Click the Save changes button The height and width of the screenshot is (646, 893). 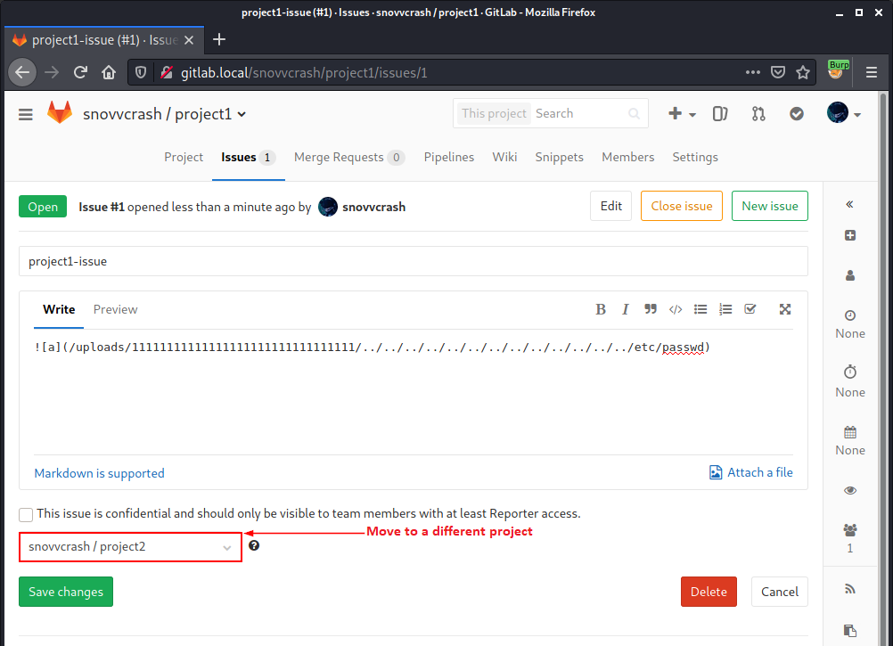[x=65, y=591]
